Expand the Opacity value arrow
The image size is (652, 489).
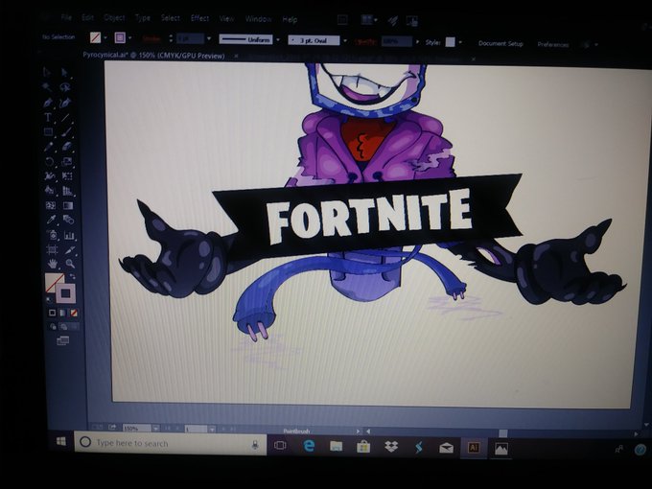pyautogui.click(x=417, y=42)
